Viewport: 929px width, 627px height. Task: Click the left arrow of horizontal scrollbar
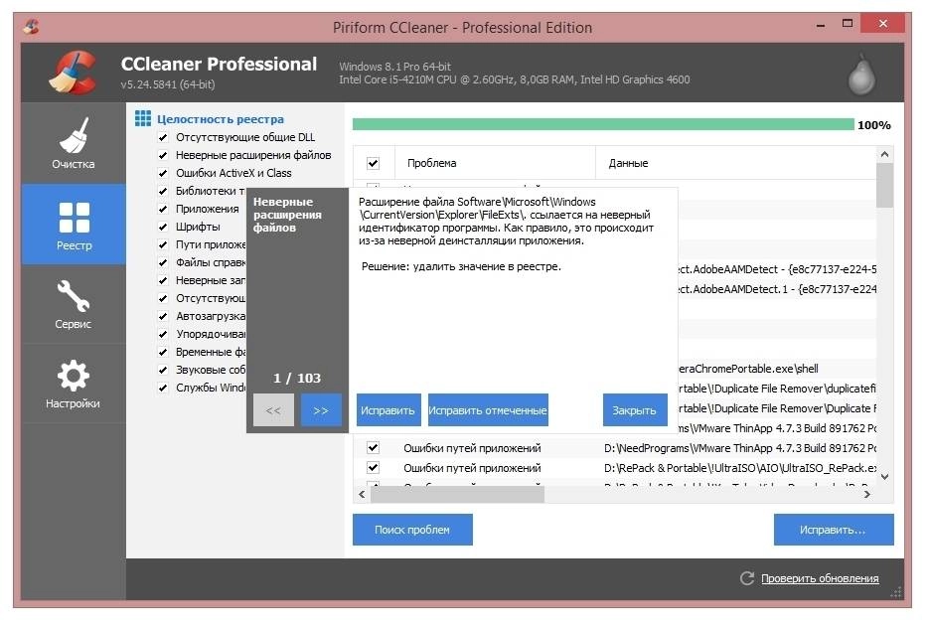362,494
